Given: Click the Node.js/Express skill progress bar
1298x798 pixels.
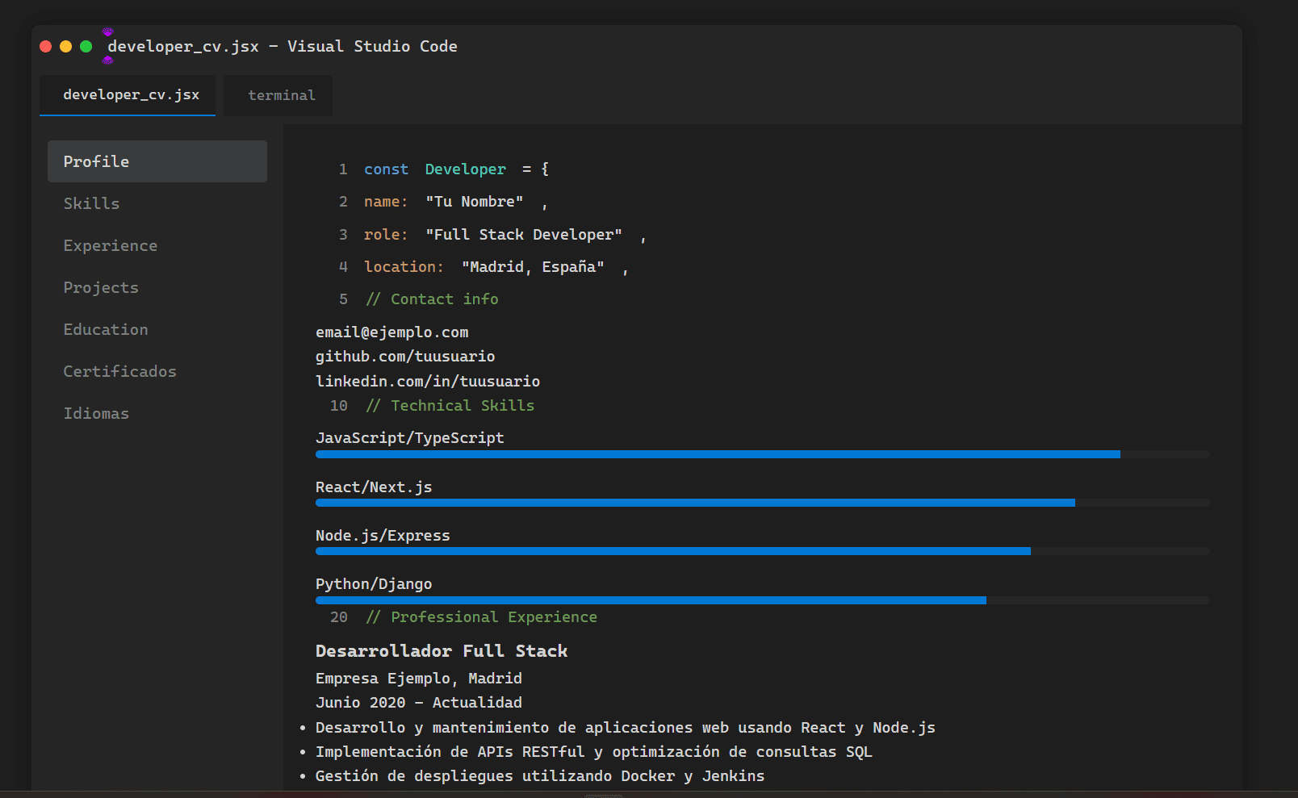Looking at the screenshot, I should pyautogui.click(x=762, y=551).
